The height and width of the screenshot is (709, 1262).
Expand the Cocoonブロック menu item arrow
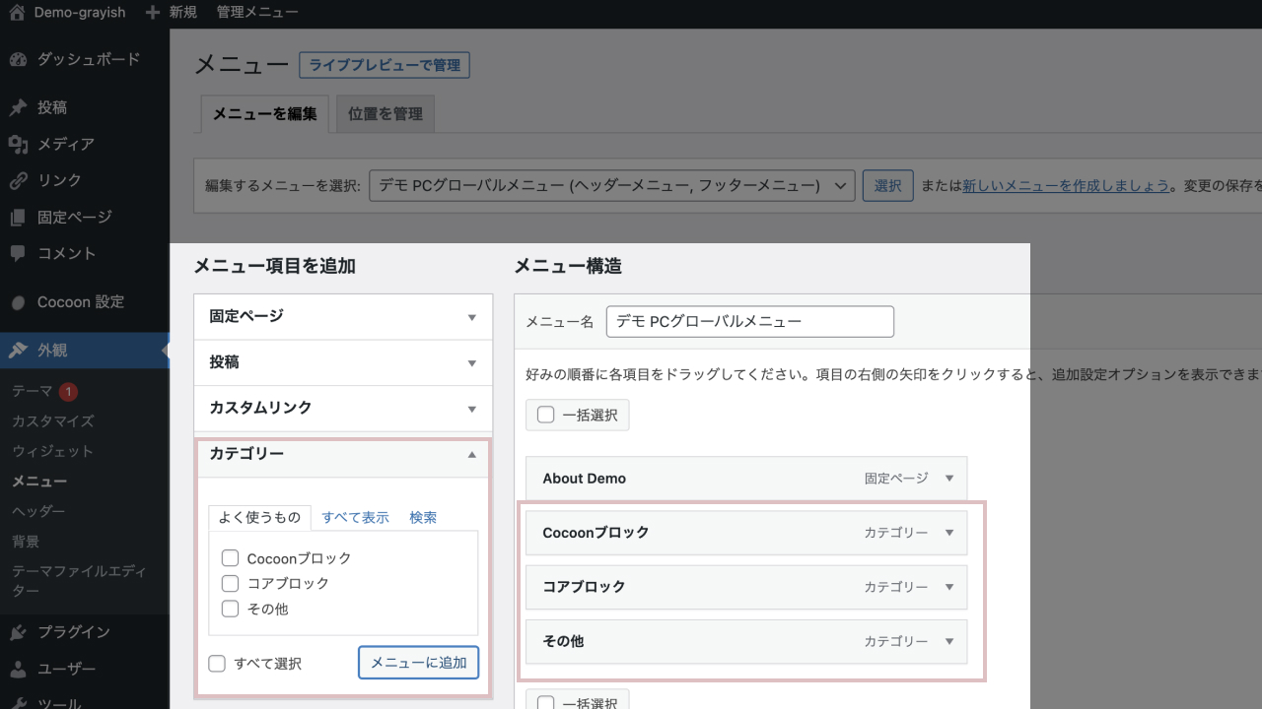(x=949, y=533)
